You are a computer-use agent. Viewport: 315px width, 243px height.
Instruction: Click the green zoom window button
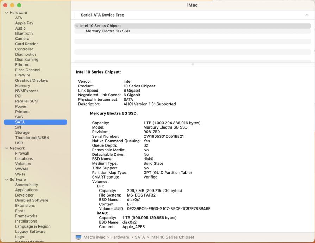pos(19,5)
